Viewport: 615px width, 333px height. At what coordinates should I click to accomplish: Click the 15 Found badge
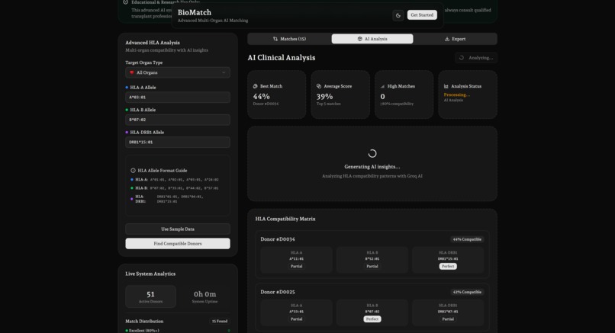point(220,322)
